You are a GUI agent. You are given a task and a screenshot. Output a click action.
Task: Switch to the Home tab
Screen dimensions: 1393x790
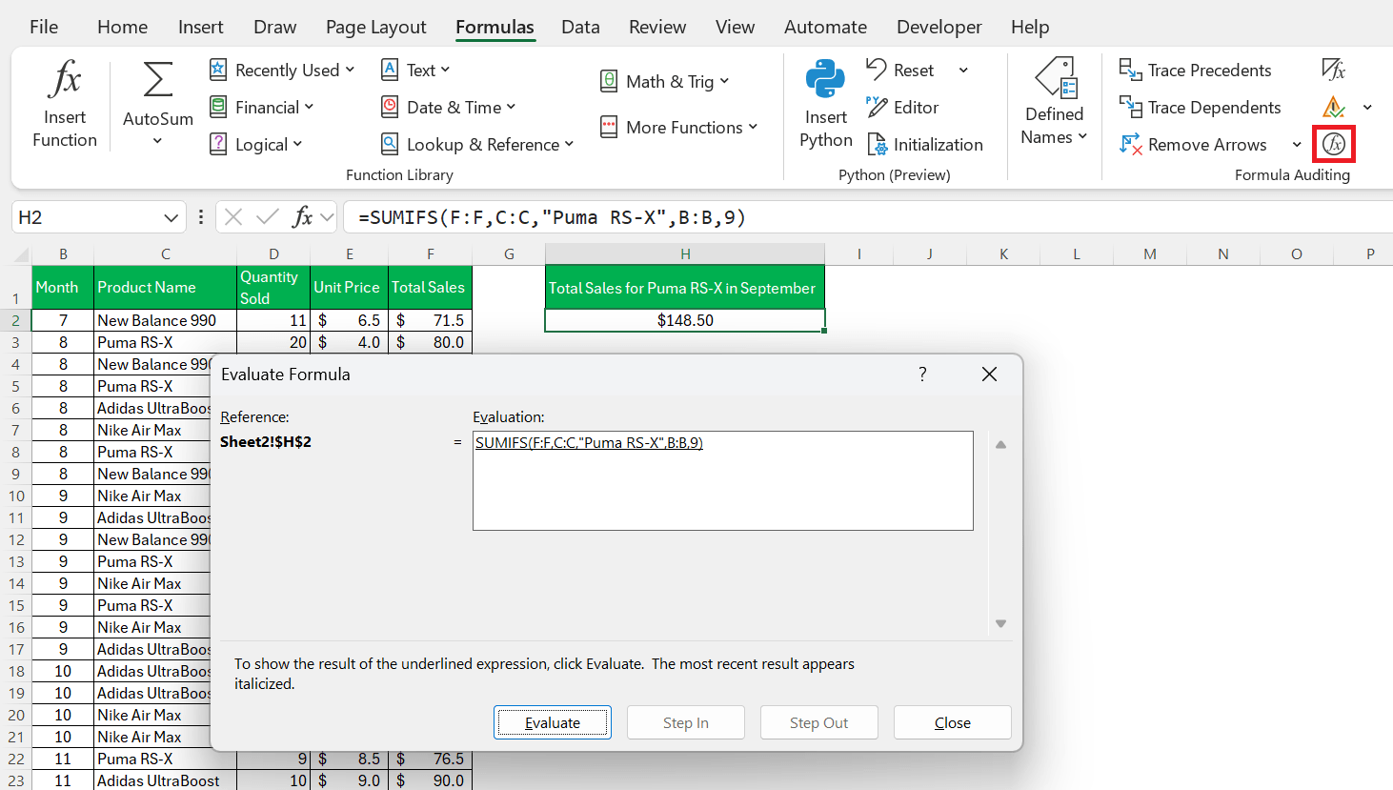[x=122, y=27]
